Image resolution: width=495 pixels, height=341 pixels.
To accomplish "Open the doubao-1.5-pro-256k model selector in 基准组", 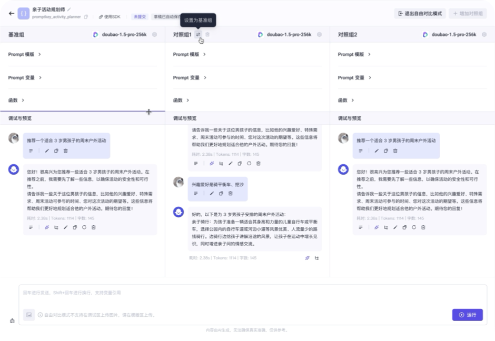I will [120, 34].
